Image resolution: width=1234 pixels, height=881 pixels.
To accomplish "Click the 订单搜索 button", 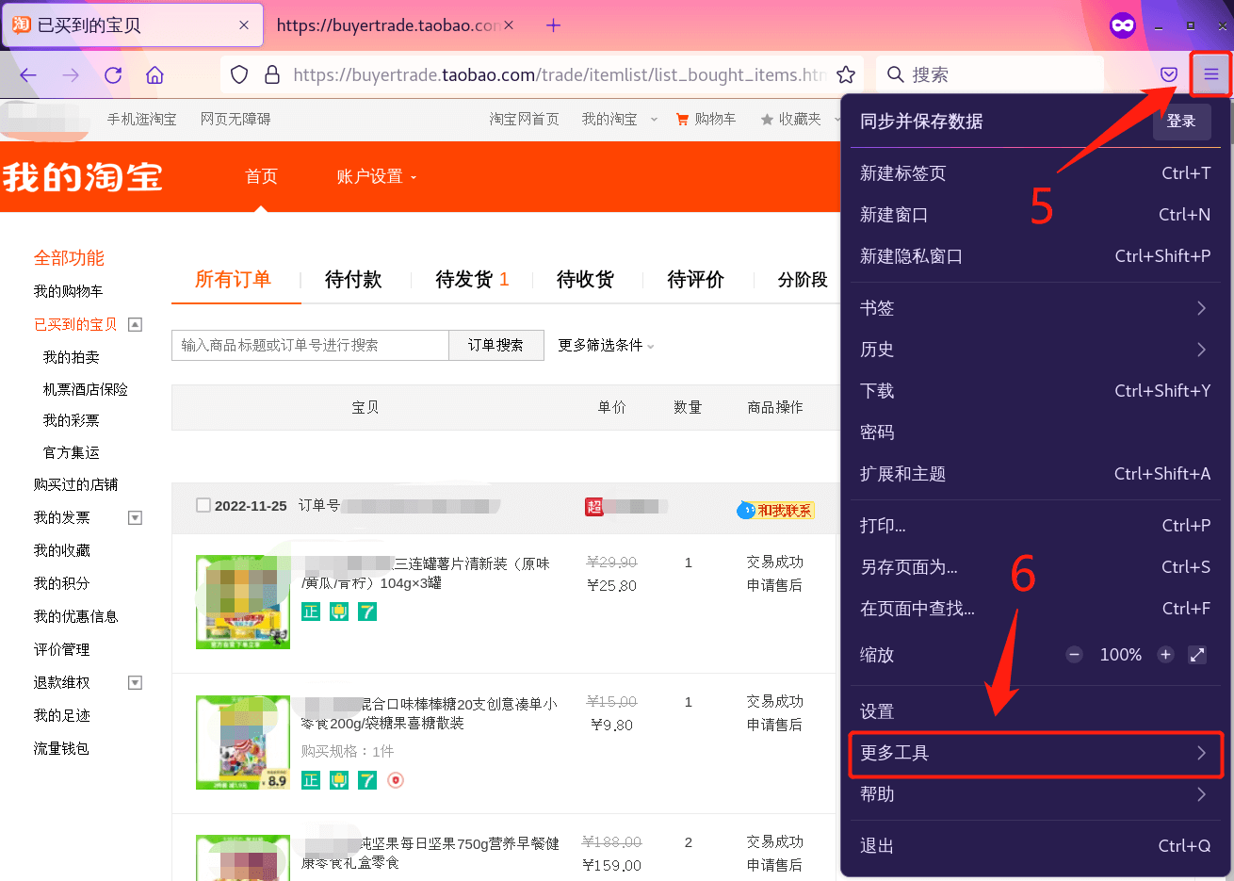I will coord(496,345).
